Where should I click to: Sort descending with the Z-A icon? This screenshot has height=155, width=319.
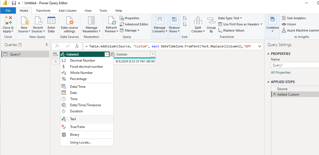(185, 24)
